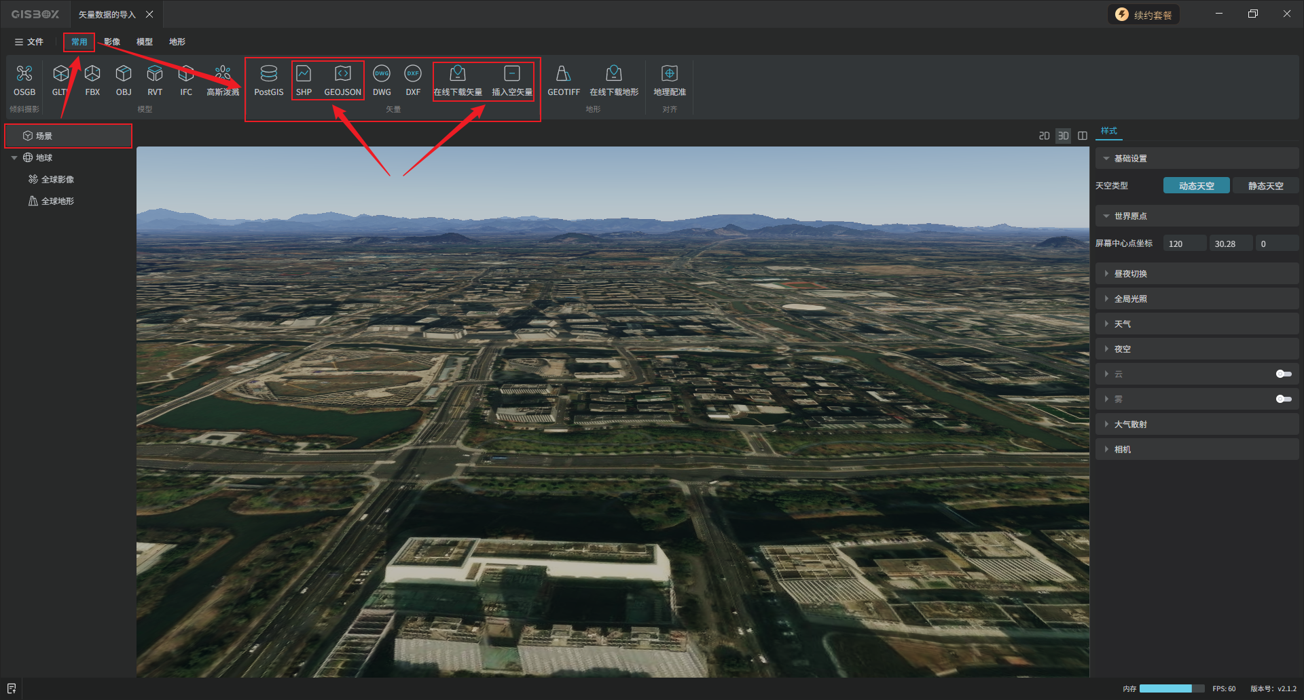
Task: Click the longitude field showing 120
Action: click(x=1184, y=244)
